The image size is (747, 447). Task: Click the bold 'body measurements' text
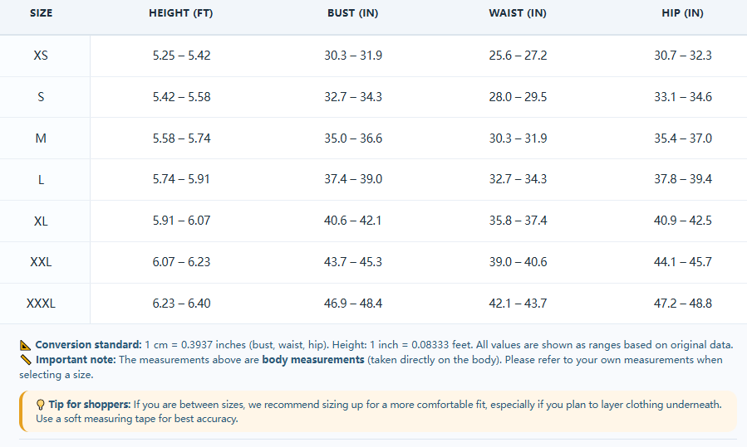(x=313, y=360)
